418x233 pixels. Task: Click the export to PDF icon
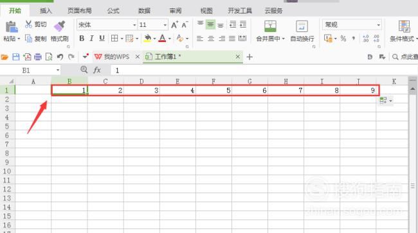27,57
